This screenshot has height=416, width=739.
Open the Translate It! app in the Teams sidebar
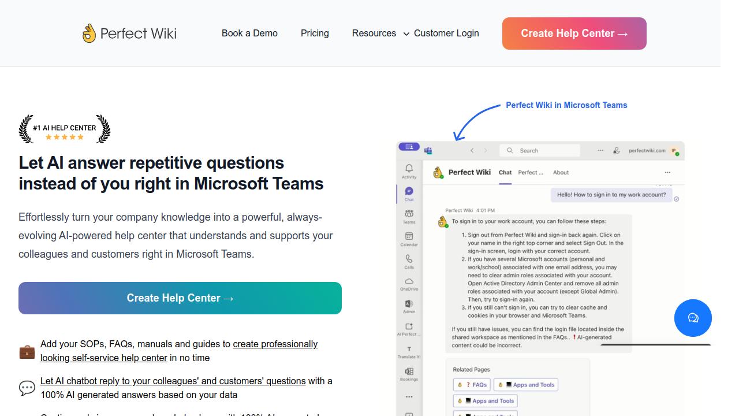[409, 352]
